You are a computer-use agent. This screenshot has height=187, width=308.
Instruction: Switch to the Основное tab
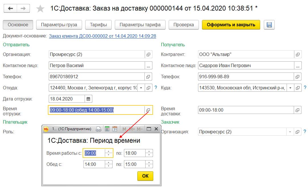(18, 25)
